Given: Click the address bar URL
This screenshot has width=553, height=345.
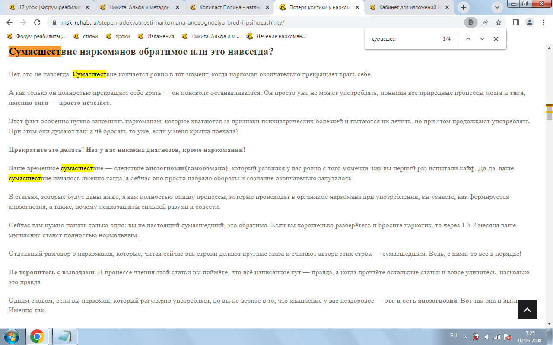Looking at the screenshot, I should pyautogui.click(x=173, y=22).
